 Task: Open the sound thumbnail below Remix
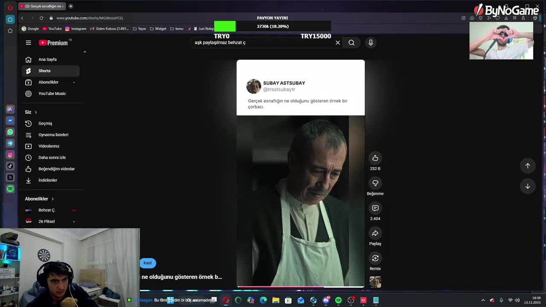coord(375,282)
